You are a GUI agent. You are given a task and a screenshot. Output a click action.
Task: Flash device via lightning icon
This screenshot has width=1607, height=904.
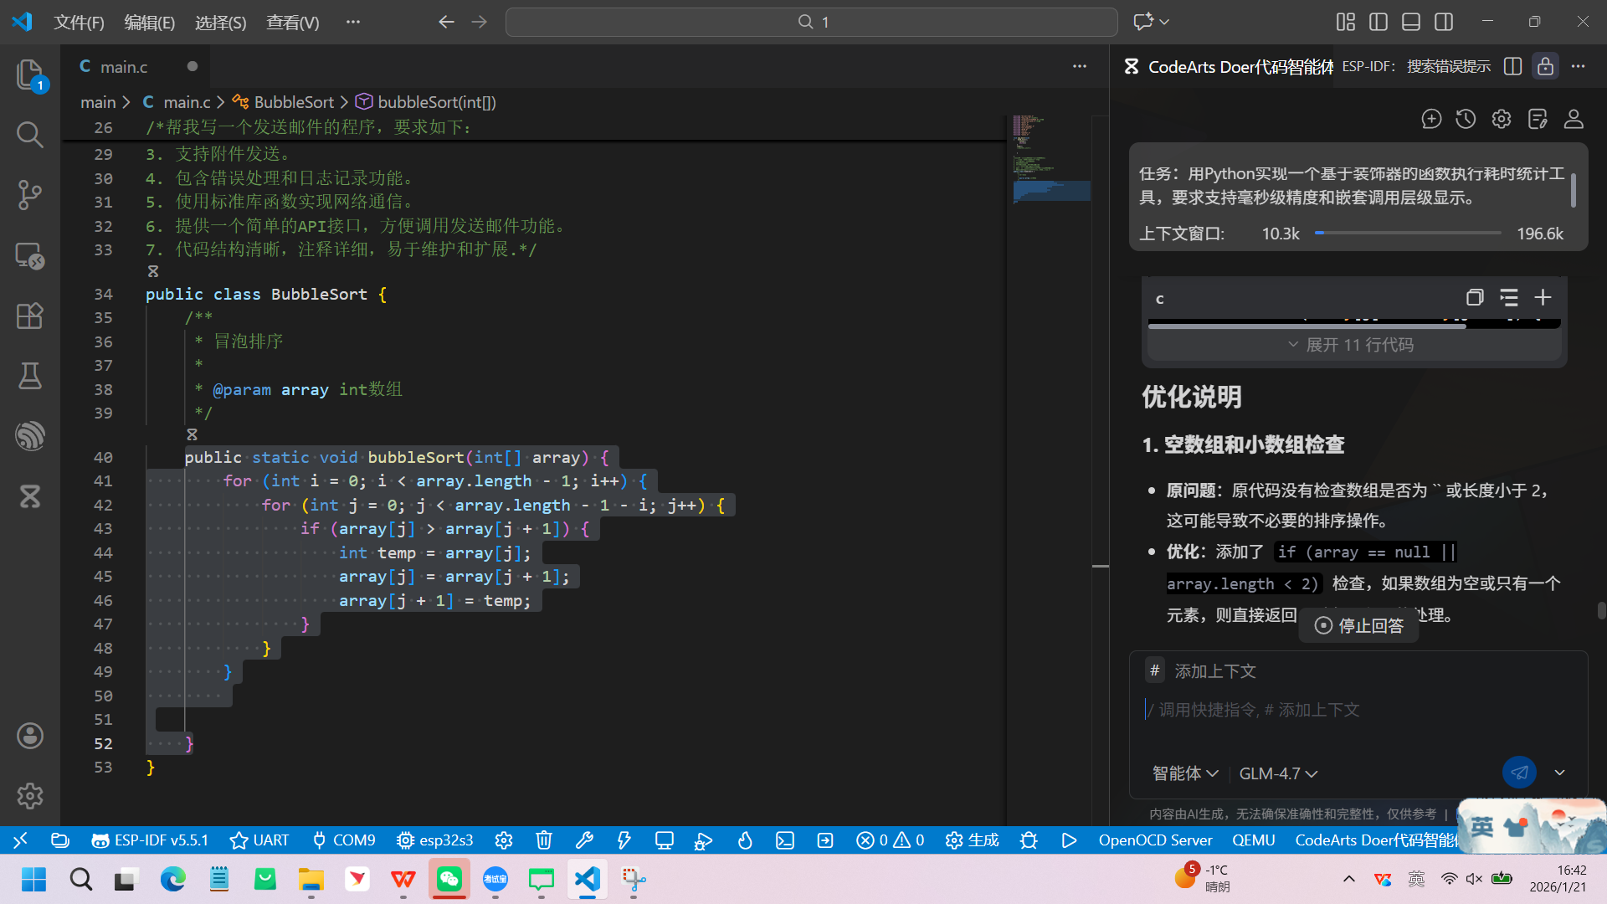pos(624,840)
